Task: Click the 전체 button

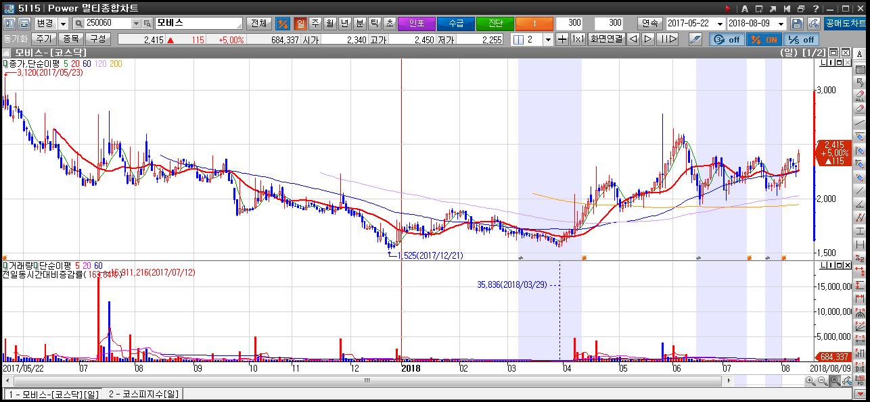Action: (x=258, y=23)
